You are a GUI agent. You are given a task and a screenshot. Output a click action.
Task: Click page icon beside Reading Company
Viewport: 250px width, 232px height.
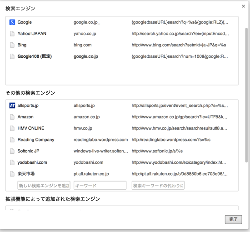(x=12, y=140)
